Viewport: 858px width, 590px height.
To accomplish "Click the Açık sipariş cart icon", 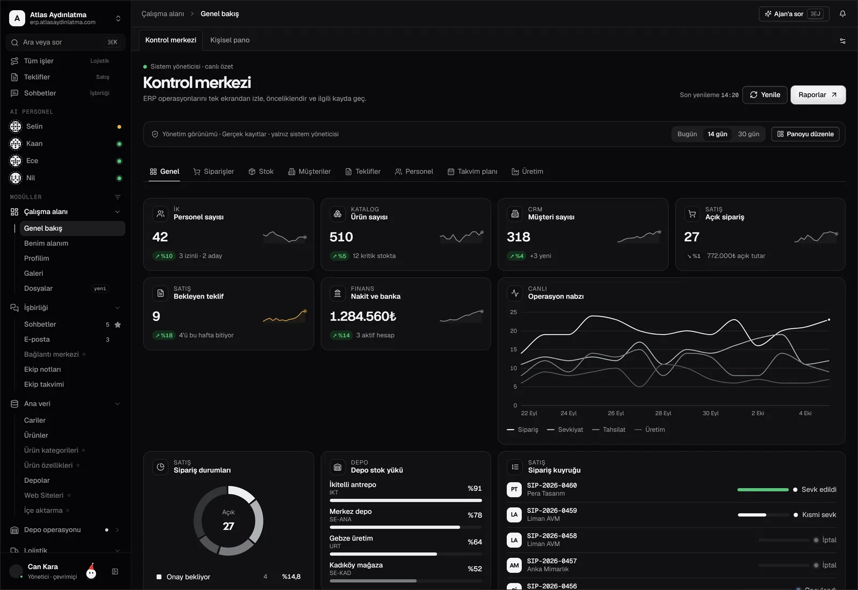I will [x=692, y=214].
